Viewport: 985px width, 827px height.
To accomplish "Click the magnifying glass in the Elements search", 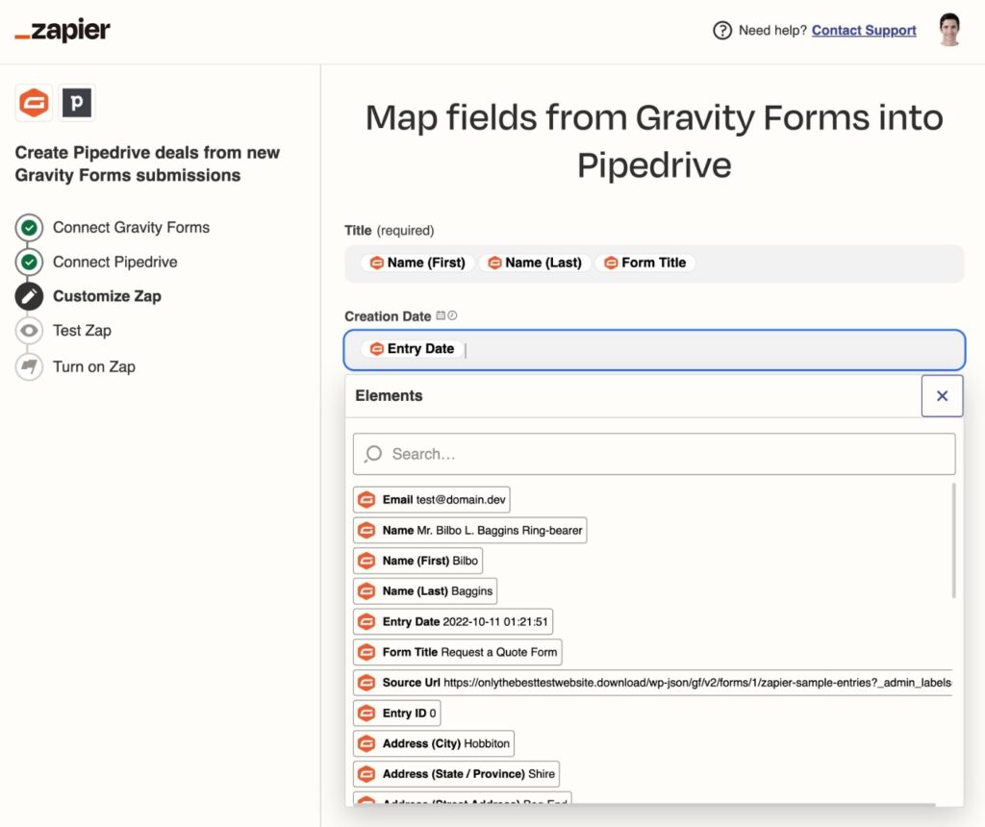I will [373, 453].
